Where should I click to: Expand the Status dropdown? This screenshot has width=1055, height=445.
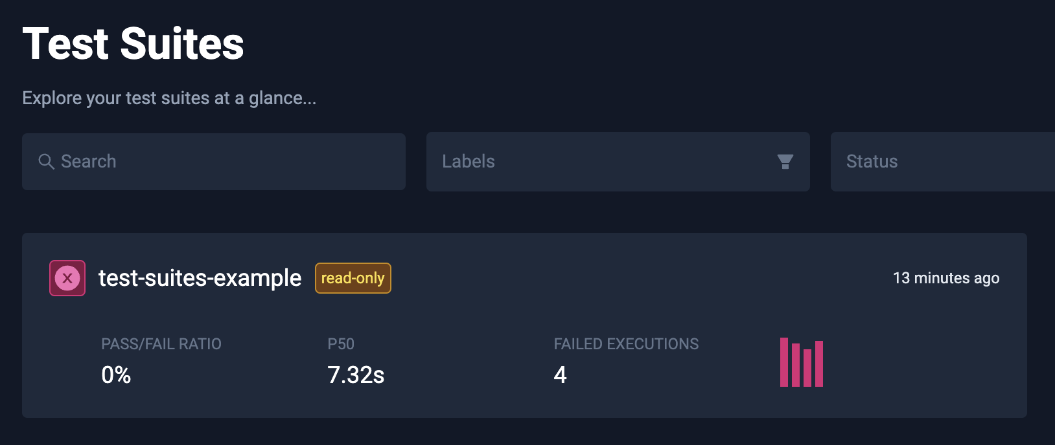tap(940, 162)
